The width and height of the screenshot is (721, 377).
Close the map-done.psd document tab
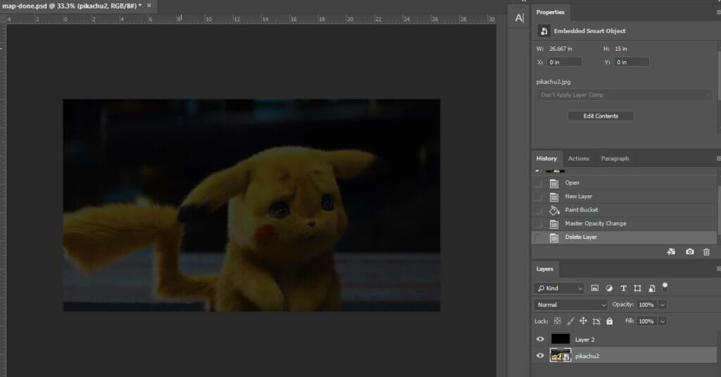149,6
